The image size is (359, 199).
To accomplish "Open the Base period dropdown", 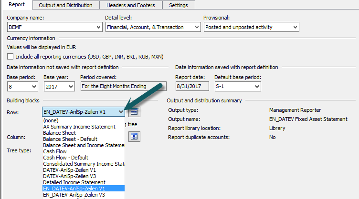I will (33, 87).
